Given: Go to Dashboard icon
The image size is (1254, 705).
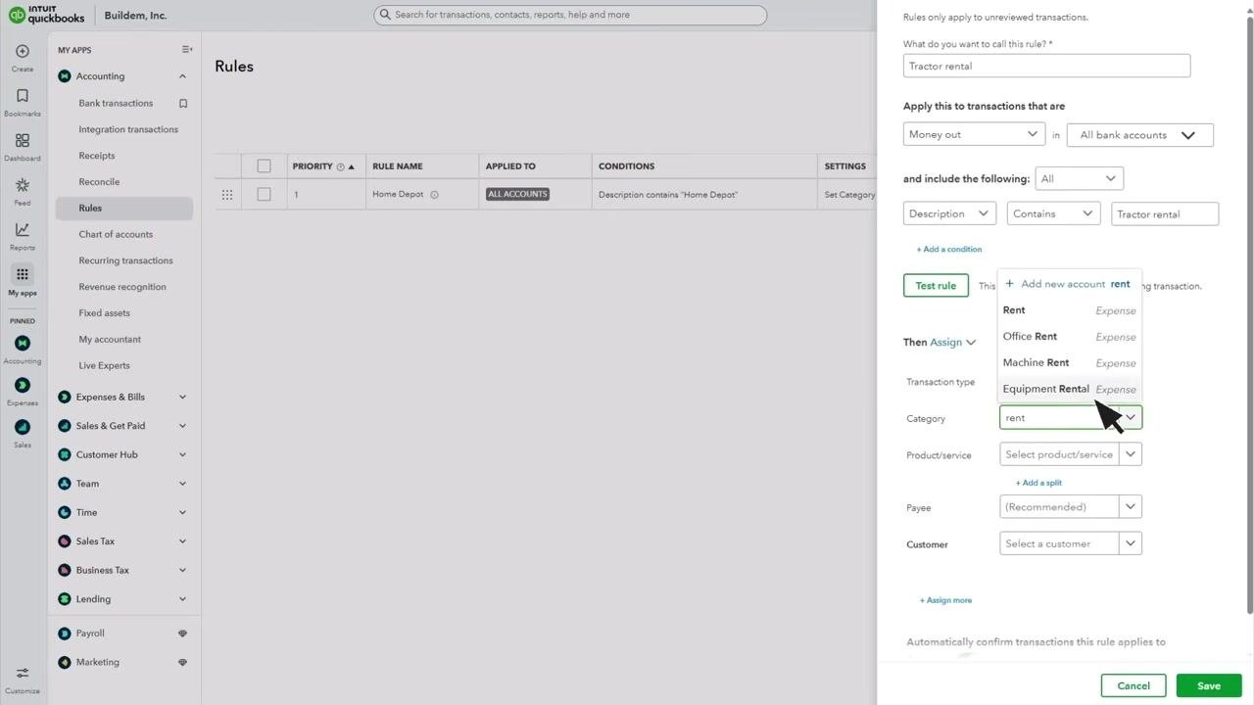Looking at the screenshot, I should pos(23,141).
